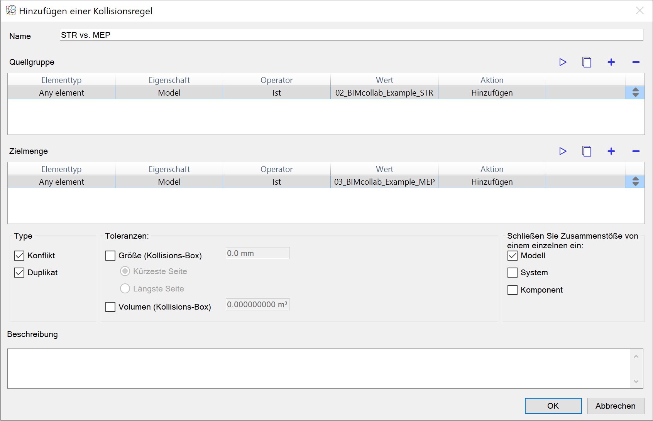Copy the Zielmenge rule set
This screenshot has width=653, height=421.
coord(587,151)
